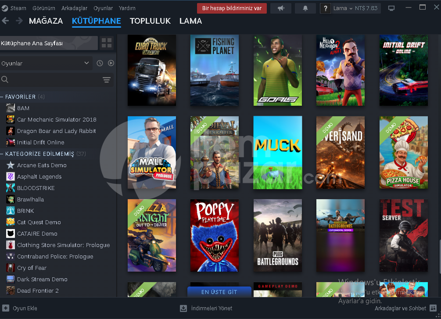Select the KÜTÜPHANE tab
Viewport: 441px width, 319px height.
pos(97,21)
